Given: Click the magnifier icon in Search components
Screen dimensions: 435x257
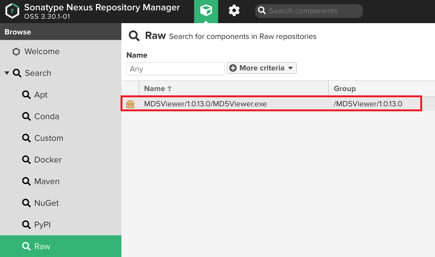Looking at the screenshot, I should click(262, 11).
